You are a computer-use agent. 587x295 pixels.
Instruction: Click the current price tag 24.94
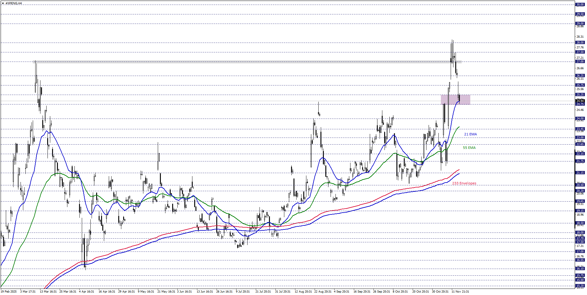[x=580, y=101]
